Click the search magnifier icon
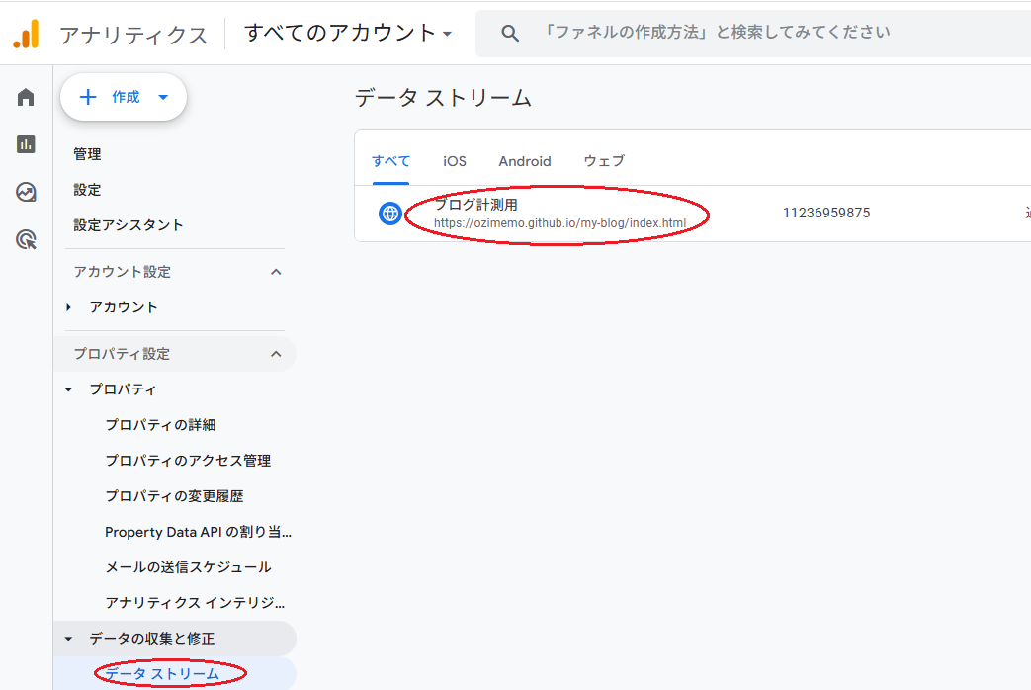1031x690 pixels. [x=510, y=33]
